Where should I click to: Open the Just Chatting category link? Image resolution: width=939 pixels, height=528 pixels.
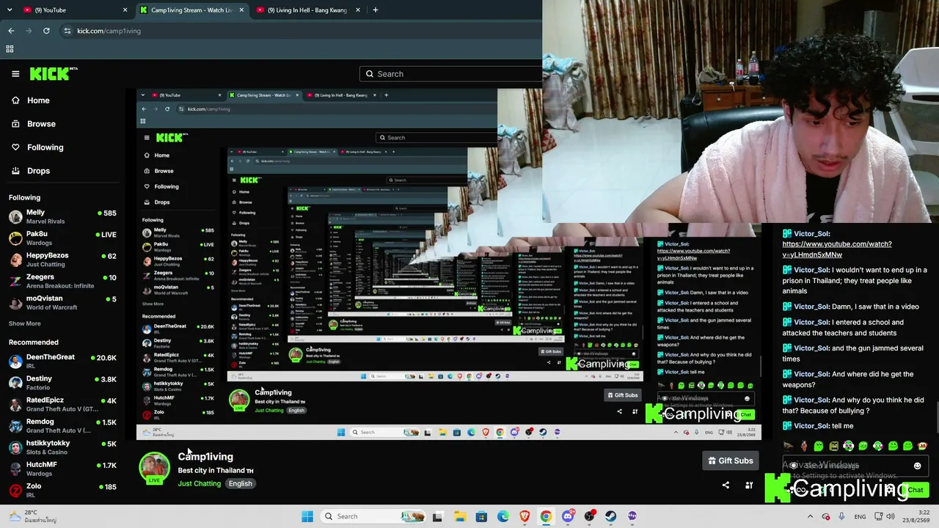(x=199, y=484)
